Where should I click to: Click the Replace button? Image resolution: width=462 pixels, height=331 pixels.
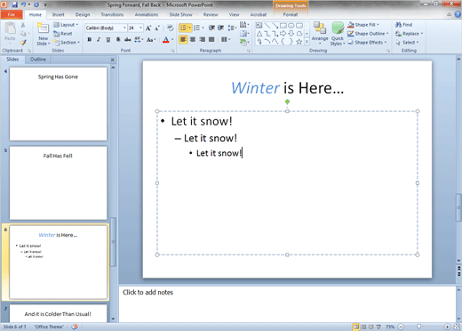point(410,34)
